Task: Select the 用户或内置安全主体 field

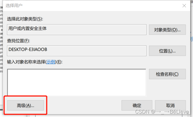Action: click(77, 30)
